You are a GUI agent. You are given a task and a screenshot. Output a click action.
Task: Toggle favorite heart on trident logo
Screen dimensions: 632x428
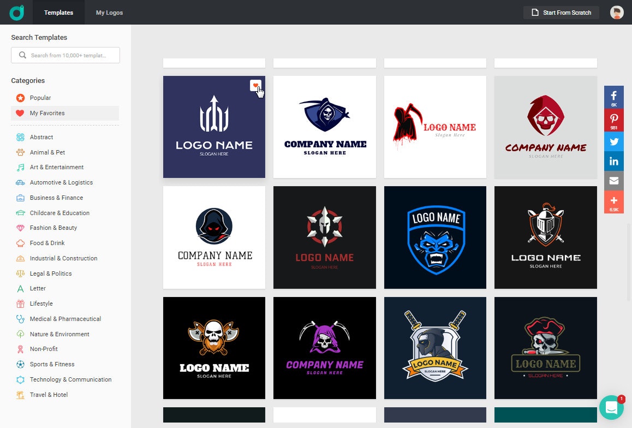click(255, 86)
